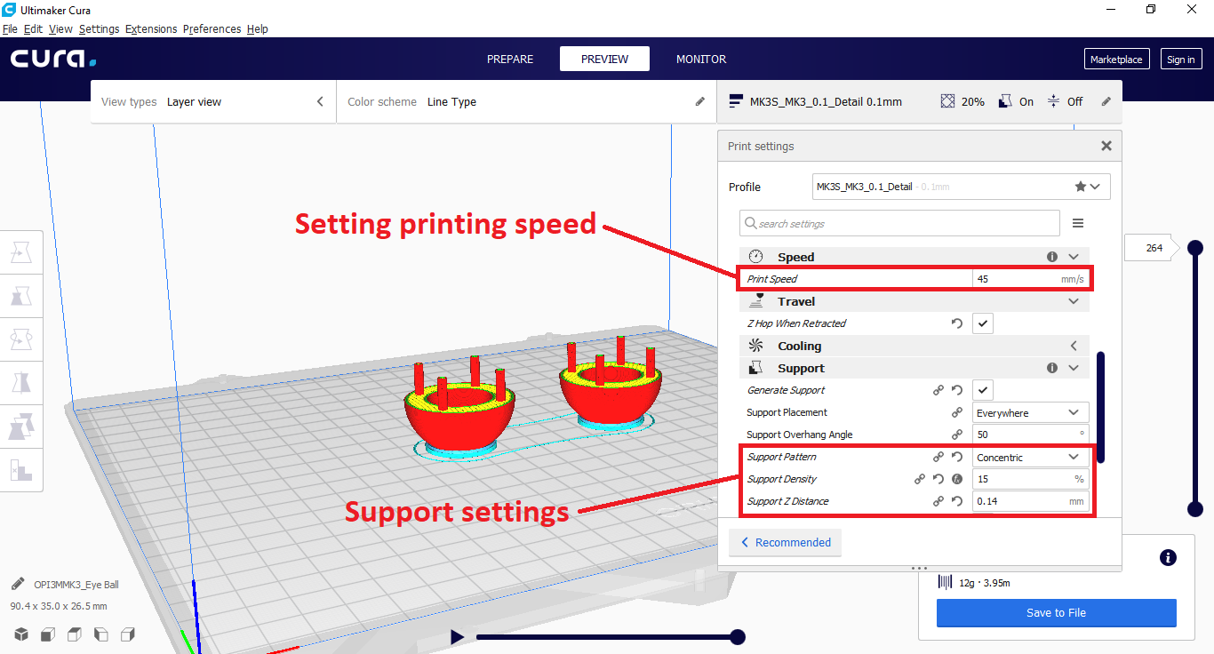This screenshot has width=1214, height=654.
Task: Click the function icon on Support Density row
Action: 957,479
